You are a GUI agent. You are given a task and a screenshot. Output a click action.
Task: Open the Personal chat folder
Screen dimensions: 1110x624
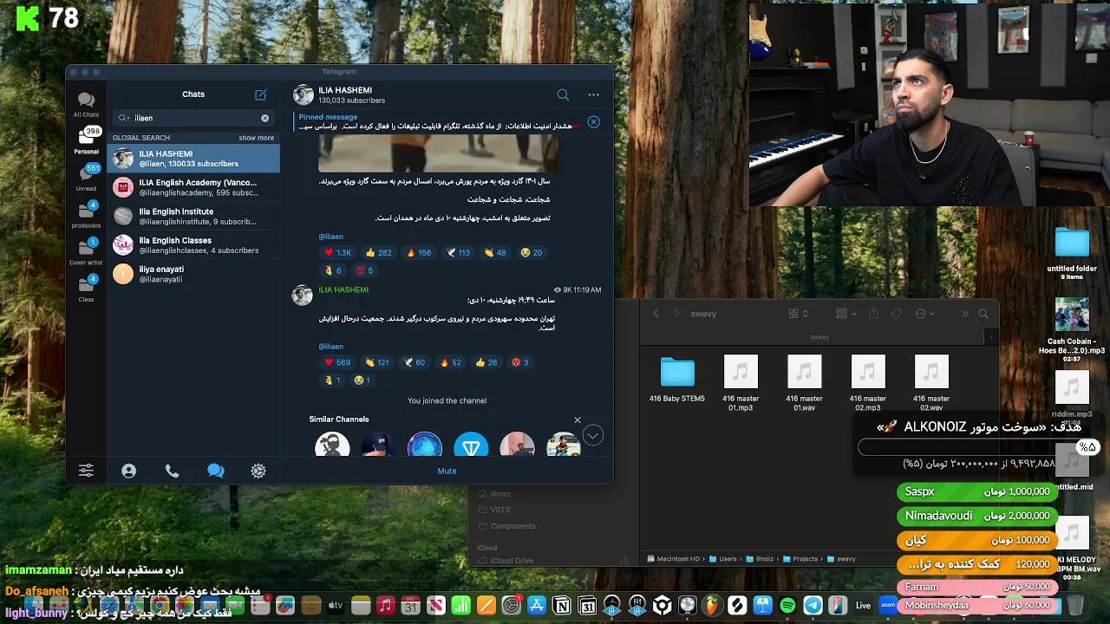coord(86,140)
